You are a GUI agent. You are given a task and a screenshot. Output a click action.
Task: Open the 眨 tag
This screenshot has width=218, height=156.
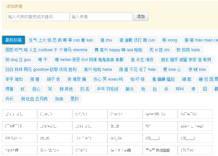(x=23, y=89)
